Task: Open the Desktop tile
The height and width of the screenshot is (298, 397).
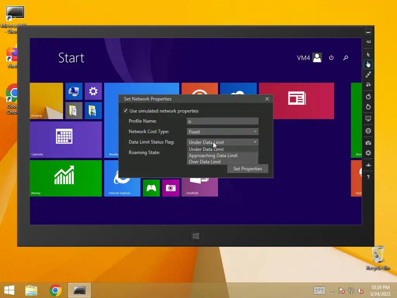Action: click(47, 101)
